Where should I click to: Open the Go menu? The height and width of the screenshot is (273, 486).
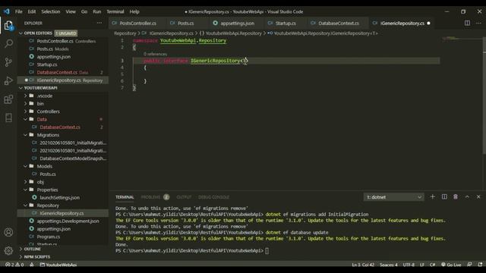coord(84,11)
